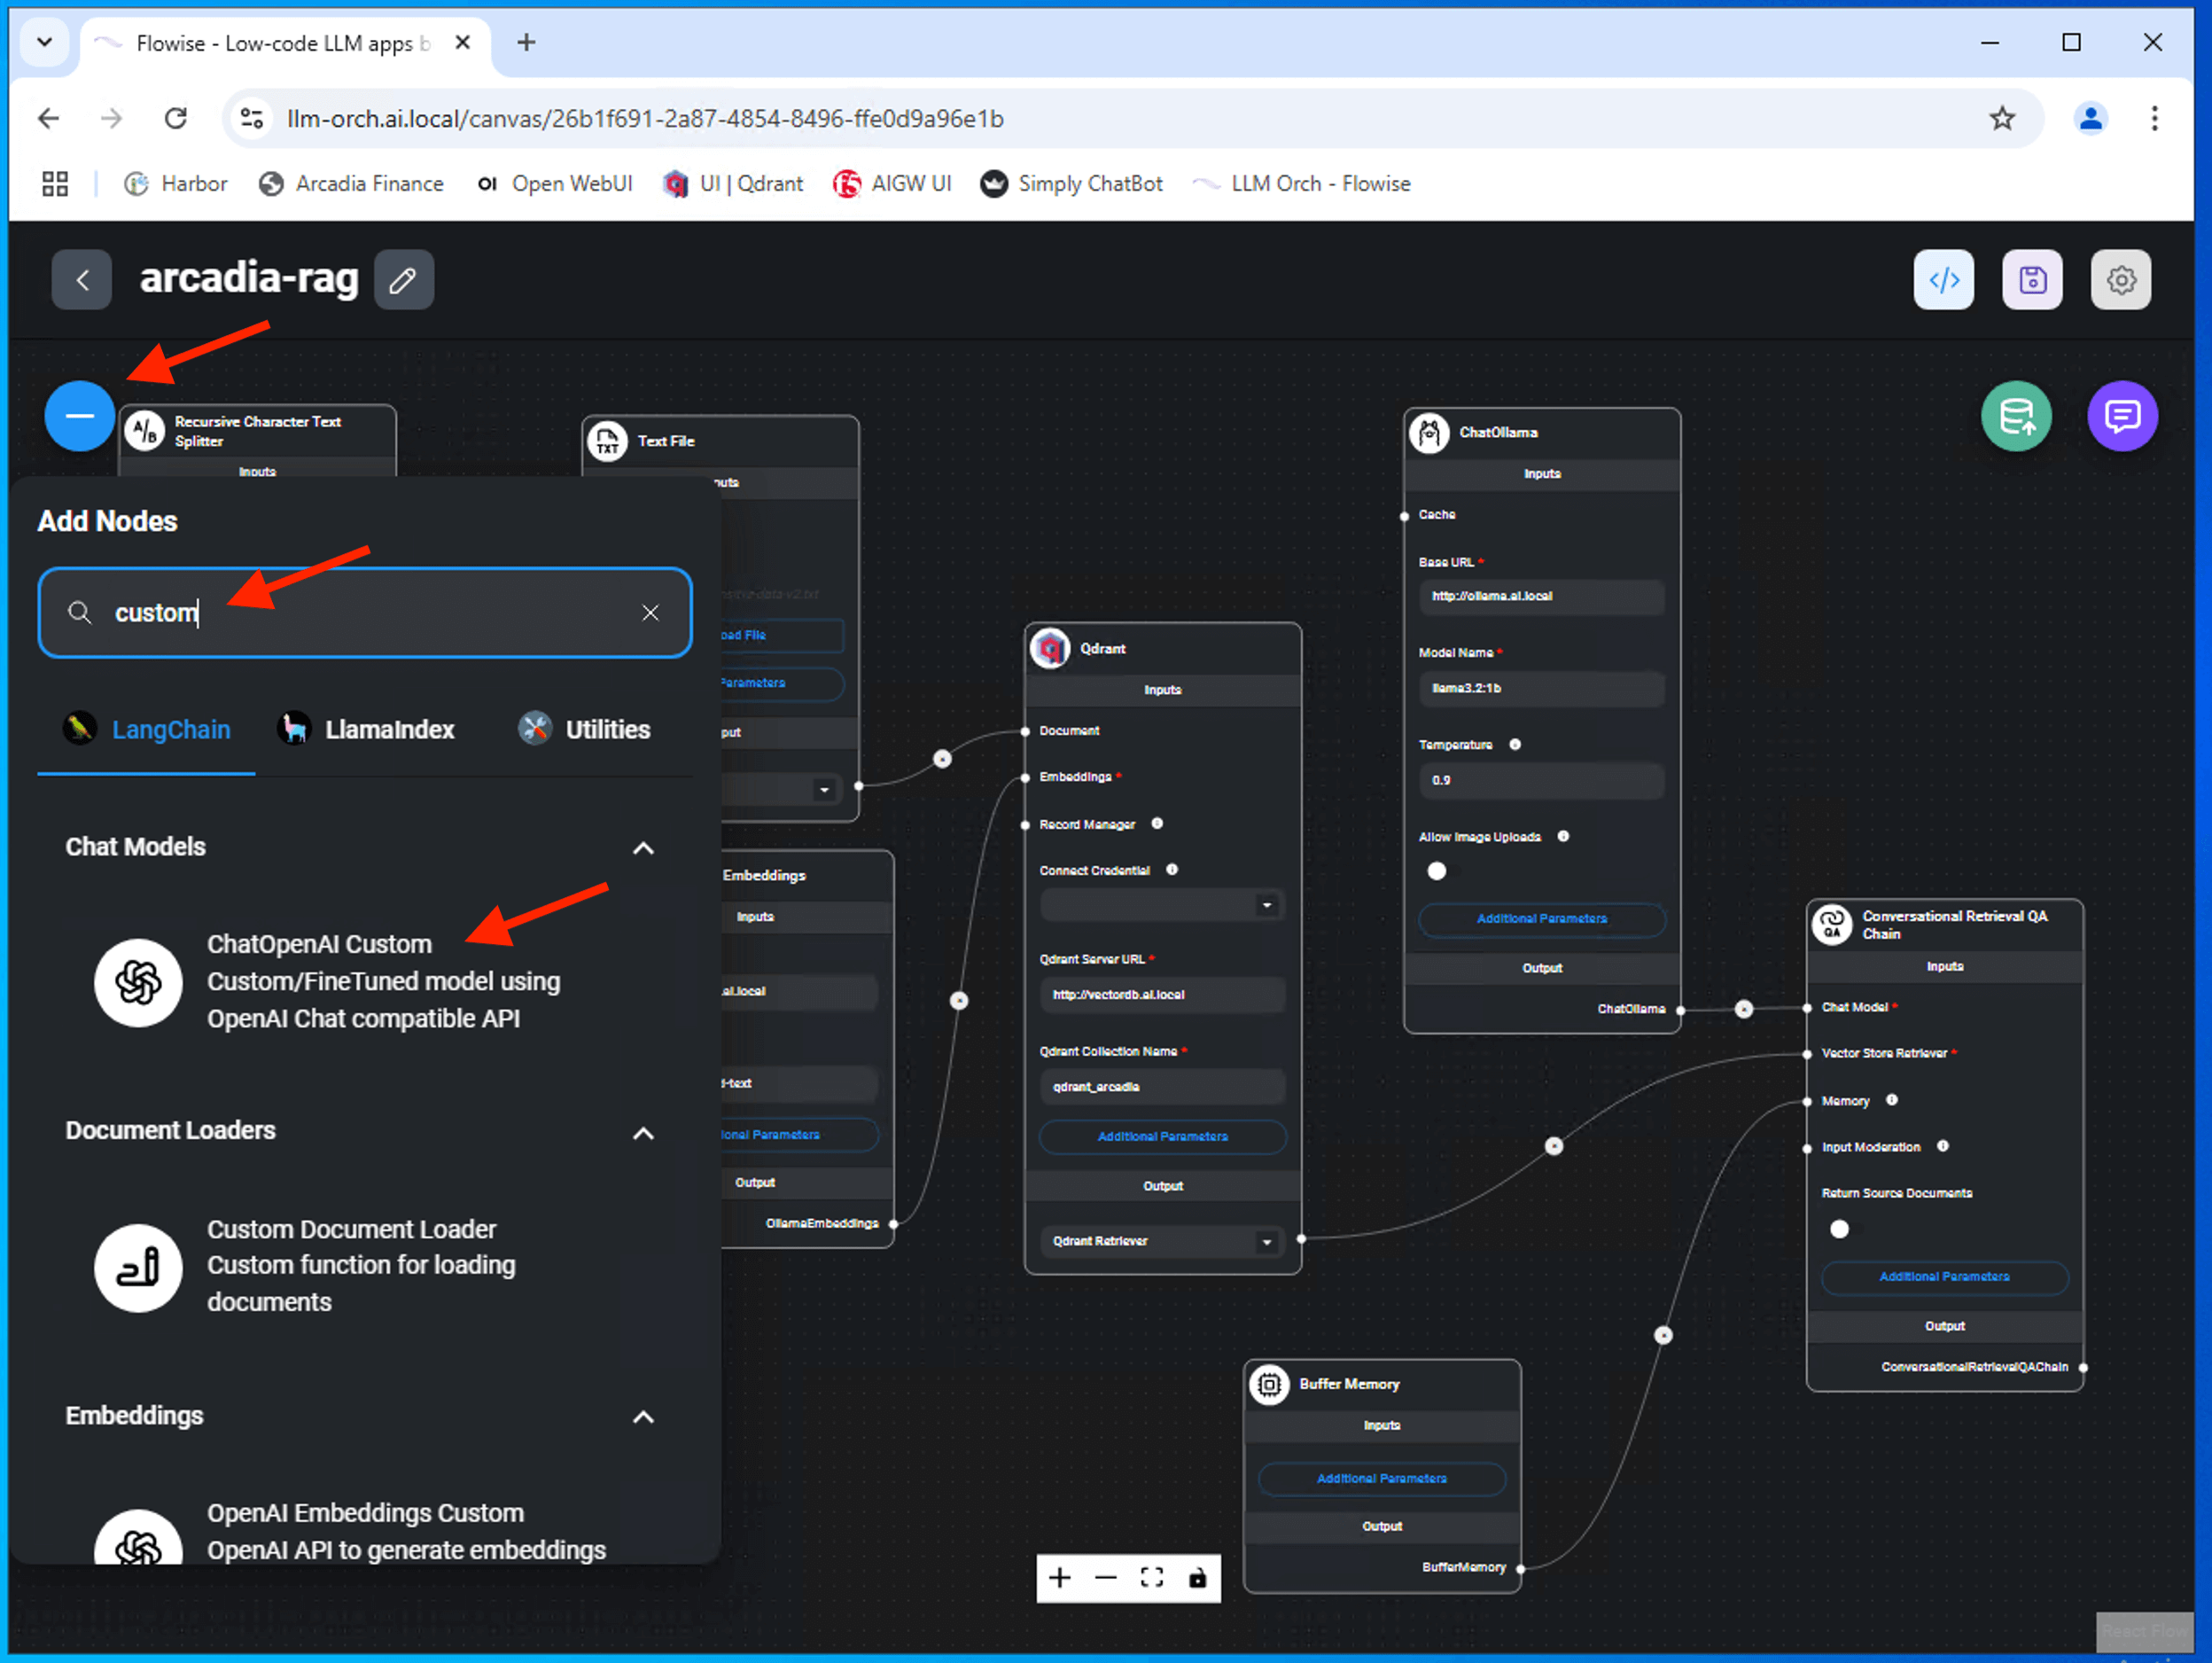Image resolution: width=2212 pixels, height=1663 pixels.
Task: Click the green upsert vector database icon
Action: 2015,416
